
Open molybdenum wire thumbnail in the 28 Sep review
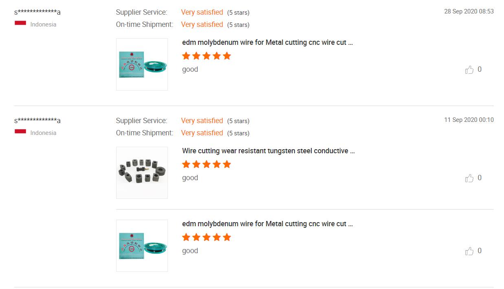click(142, 64)
